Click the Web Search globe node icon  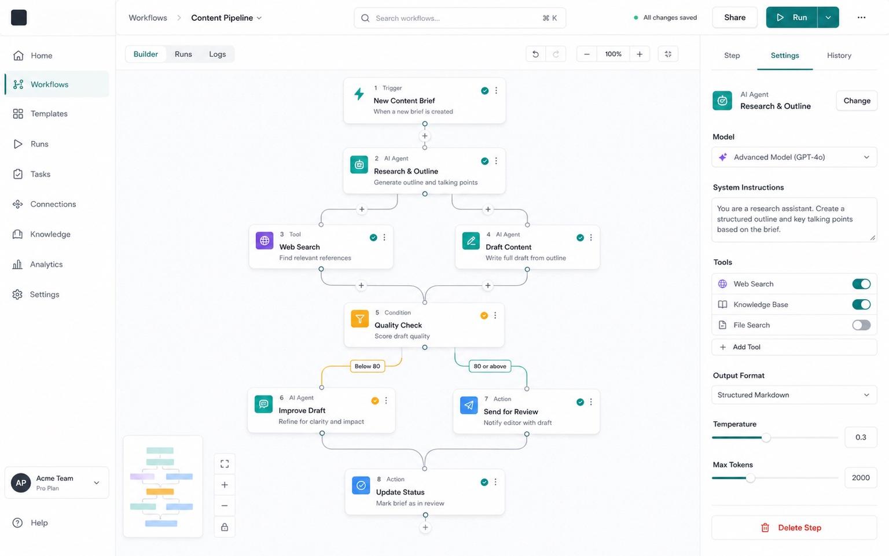(x=265, y=241)
